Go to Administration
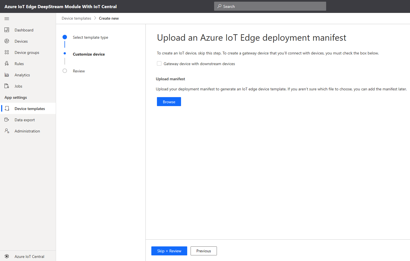Viewport: 410px width, 261px height. click(x=28, y=131)
